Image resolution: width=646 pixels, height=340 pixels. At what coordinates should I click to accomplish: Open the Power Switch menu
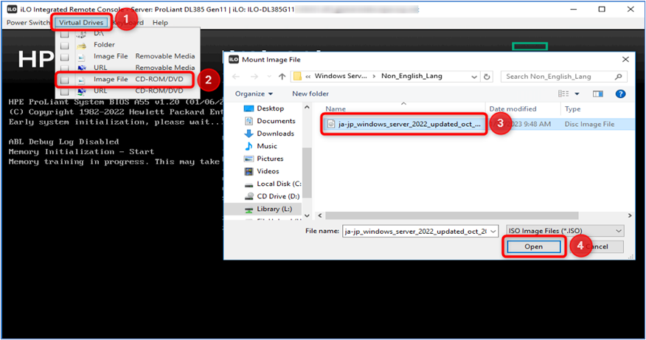[27, 23]
